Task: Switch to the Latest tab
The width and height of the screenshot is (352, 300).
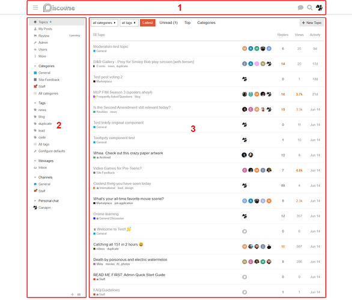Action: point(148,23)
